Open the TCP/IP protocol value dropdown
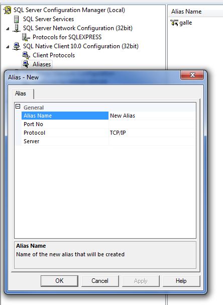The height and width of the screenshot is (305, 223). 152,133
